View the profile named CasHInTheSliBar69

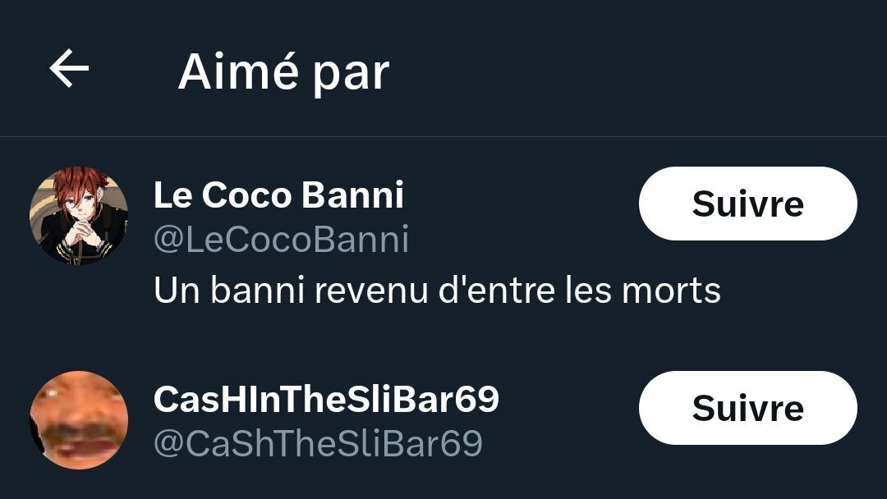click(326, 400)
